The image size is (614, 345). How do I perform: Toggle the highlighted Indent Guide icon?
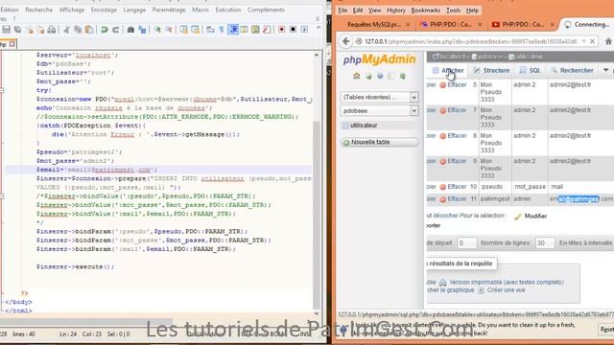point(233,30)
